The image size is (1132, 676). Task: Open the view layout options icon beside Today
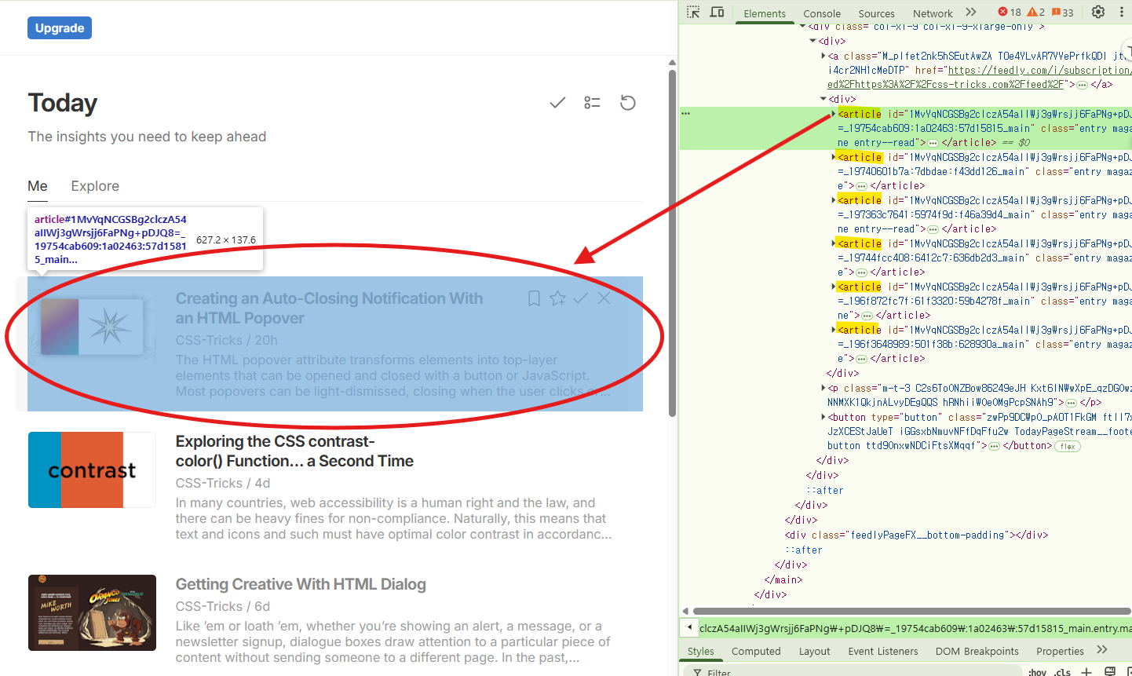coord(593,103)
